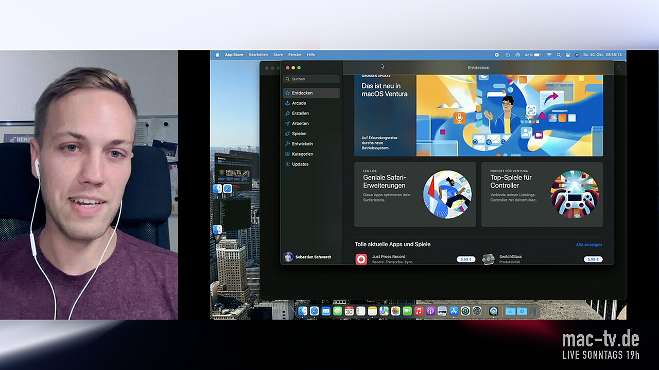Open Messages in the Dock
This screenshot has height=370, width=659.
338,311
